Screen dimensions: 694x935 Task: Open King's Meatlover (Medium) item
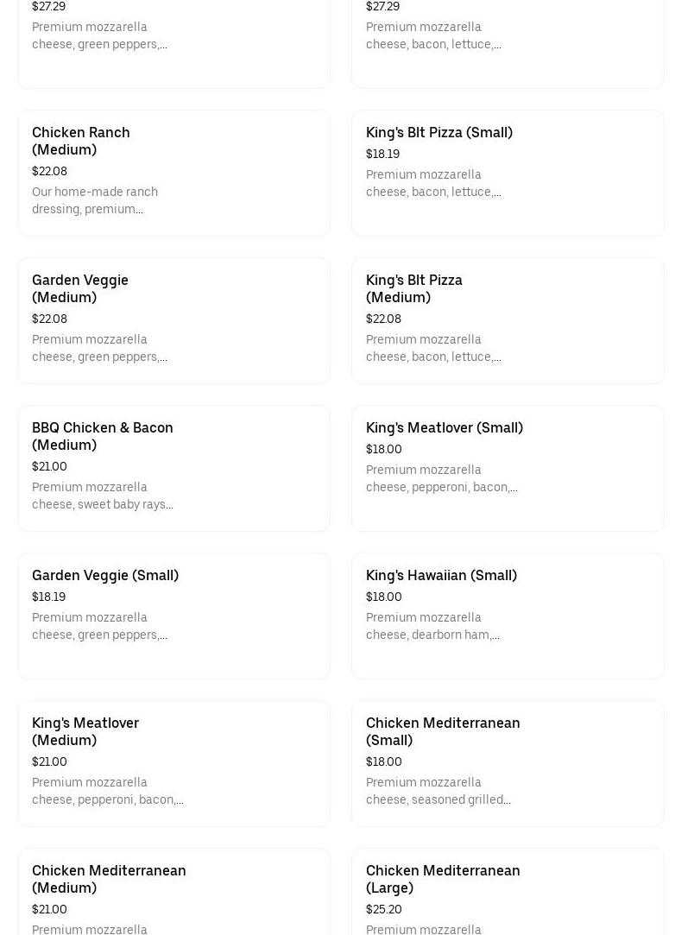point(173,763)
